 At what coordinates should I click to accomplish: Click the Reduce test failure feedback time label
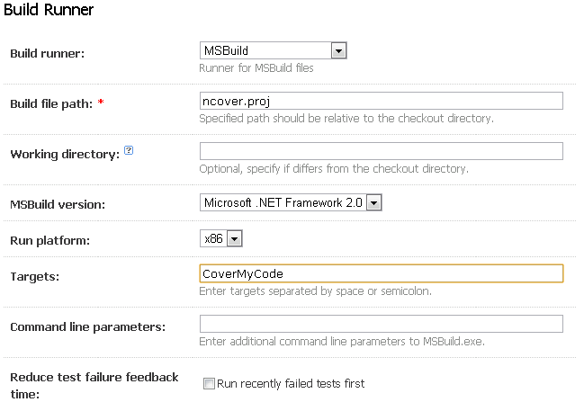[x=94, y=385]
